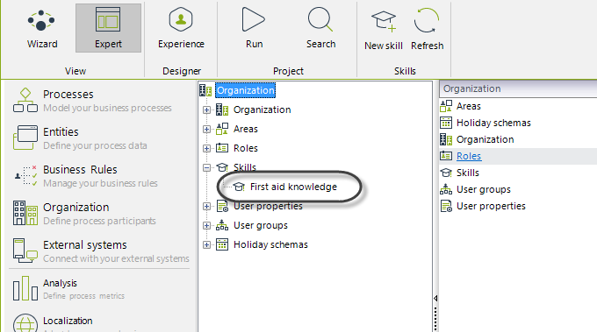Open project Search
597x332 pixels.
[320, 29]
